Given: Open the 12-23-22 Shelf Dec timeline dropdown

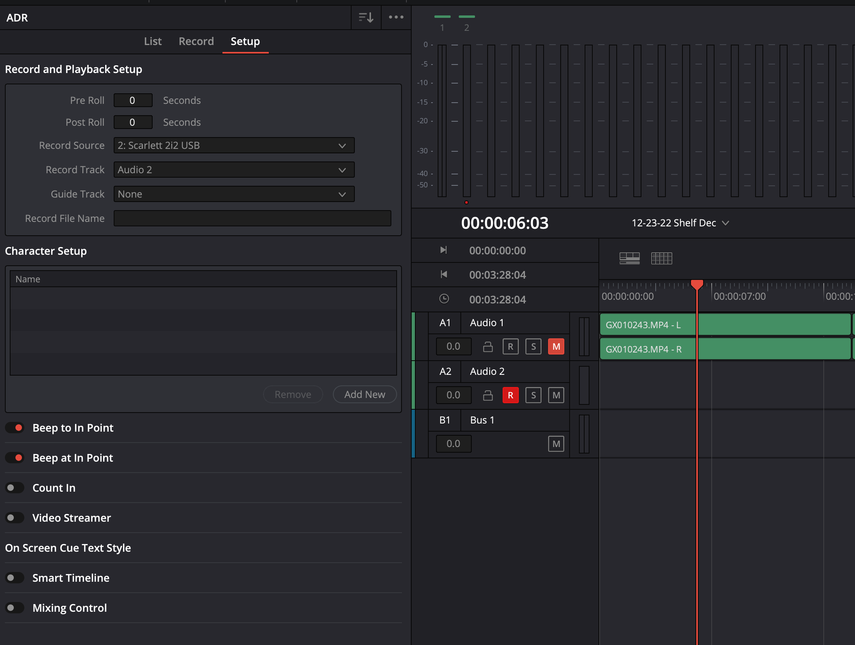Looking at the screenshot, I should coord(680,223).
